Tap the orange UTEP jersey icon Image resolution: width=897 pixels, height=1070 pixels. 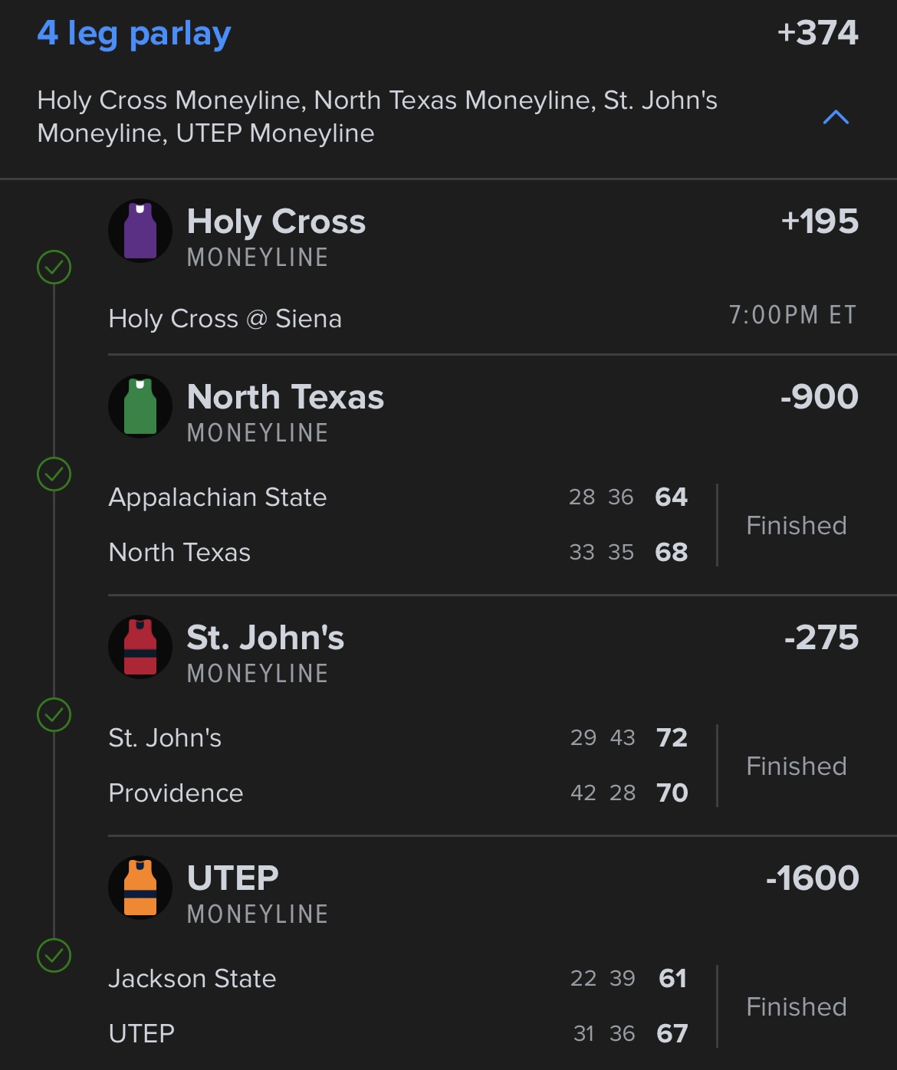click(x=140, y=888)
